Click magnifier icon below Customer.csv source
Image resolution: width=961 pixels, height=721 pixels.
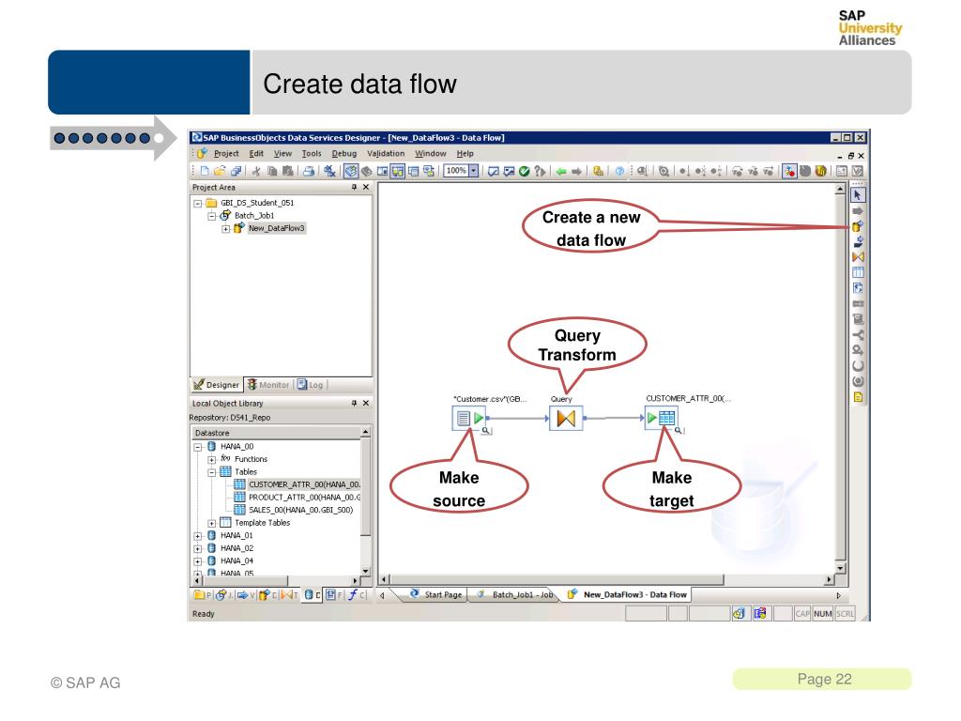coord(485,430)
